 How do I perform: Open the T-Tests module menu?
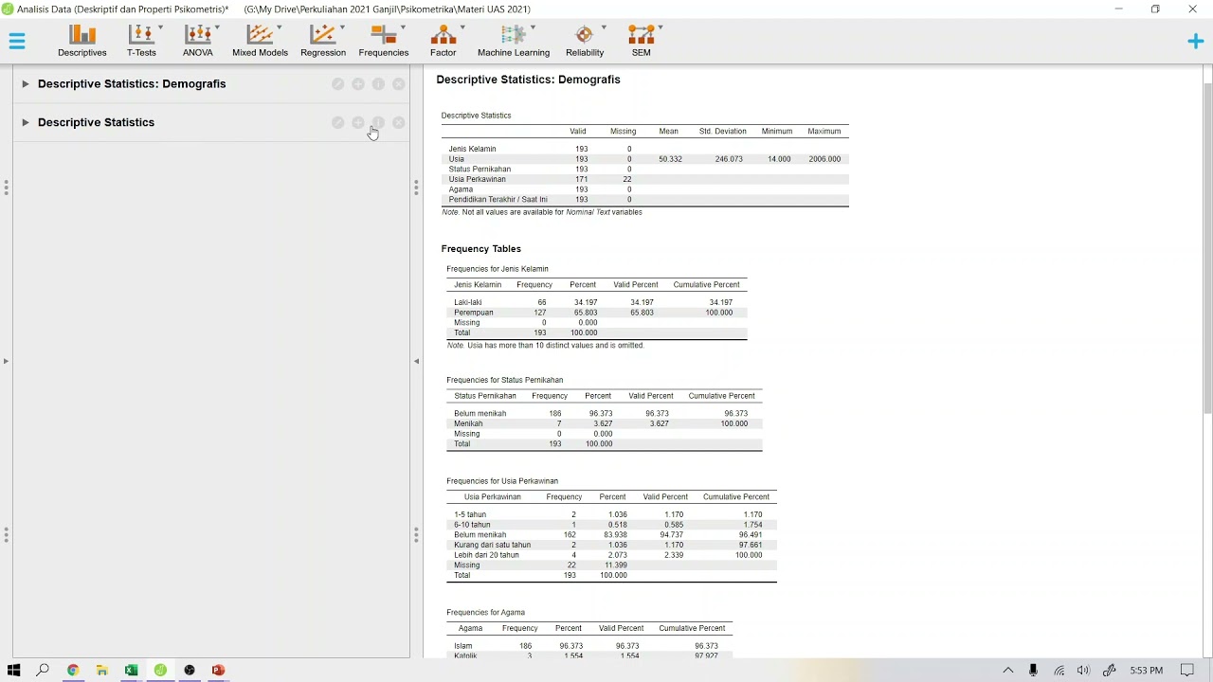141,41
